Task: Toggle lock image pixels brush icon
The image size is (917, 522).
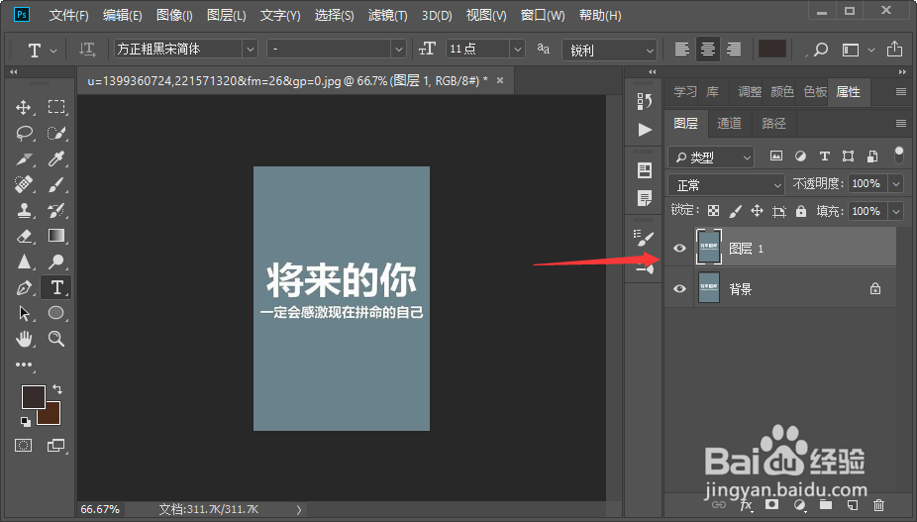Action: [x=735, y=211]
